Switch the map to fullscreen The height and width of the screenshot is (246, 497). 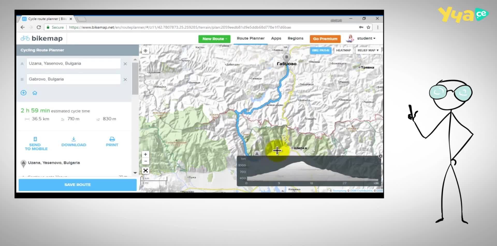pyautogui.click(x=145, y=171)
